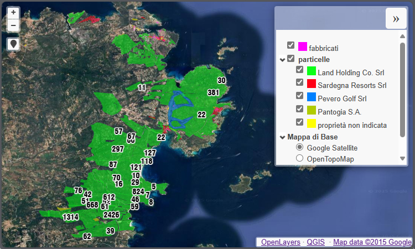
Task: Disable the Pevero Golf Srl layer
Action: (x=299, y=96)
